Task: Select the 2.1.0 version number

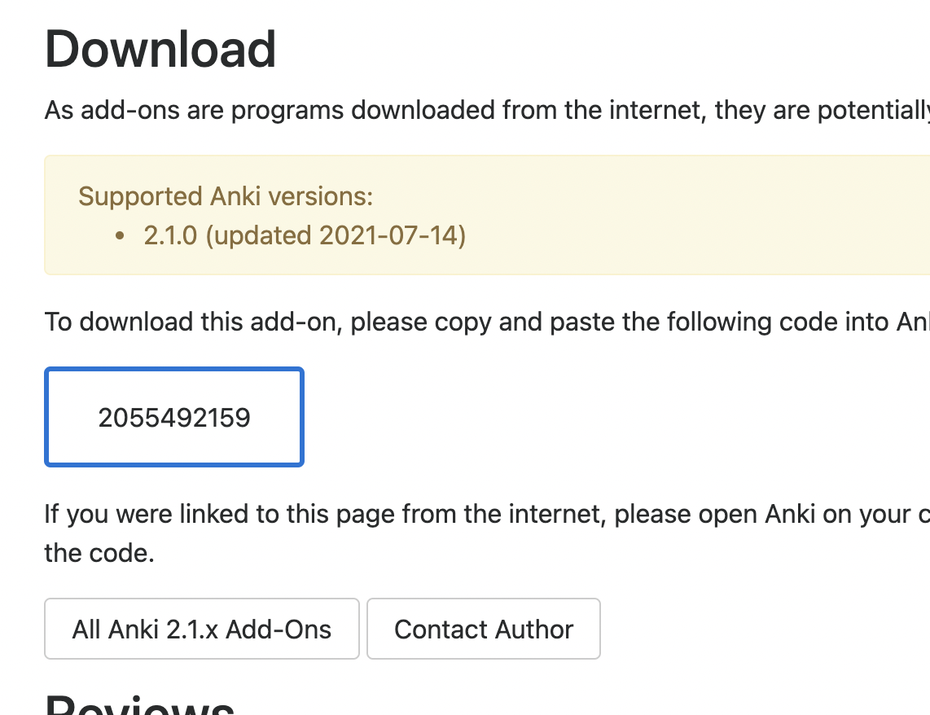Action: pos(171,235)
